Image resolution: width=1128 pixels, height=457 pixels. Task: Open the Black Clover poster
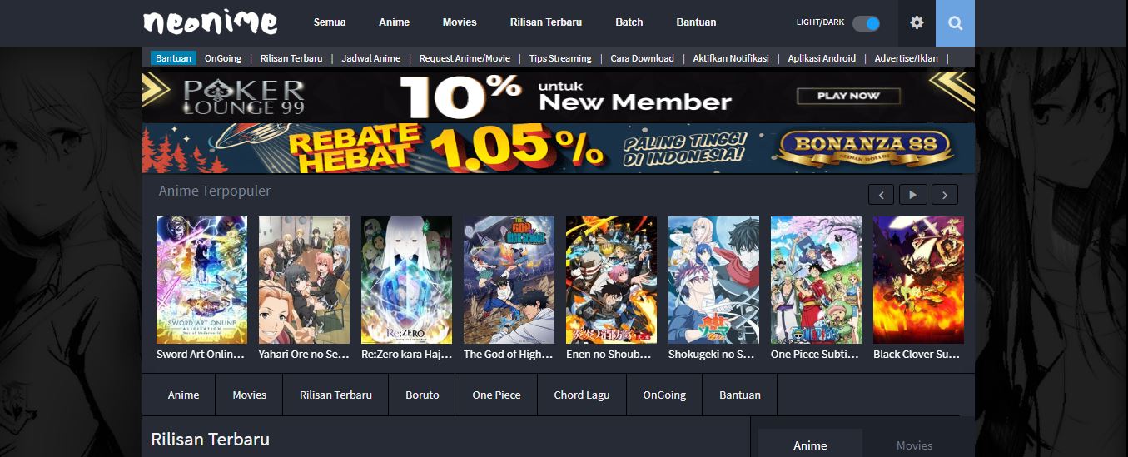click(918, 280)
